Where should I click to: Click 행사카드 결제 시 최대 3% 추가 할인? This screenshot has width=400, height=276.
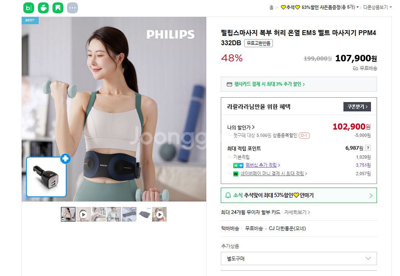click(x=269, y=84)
